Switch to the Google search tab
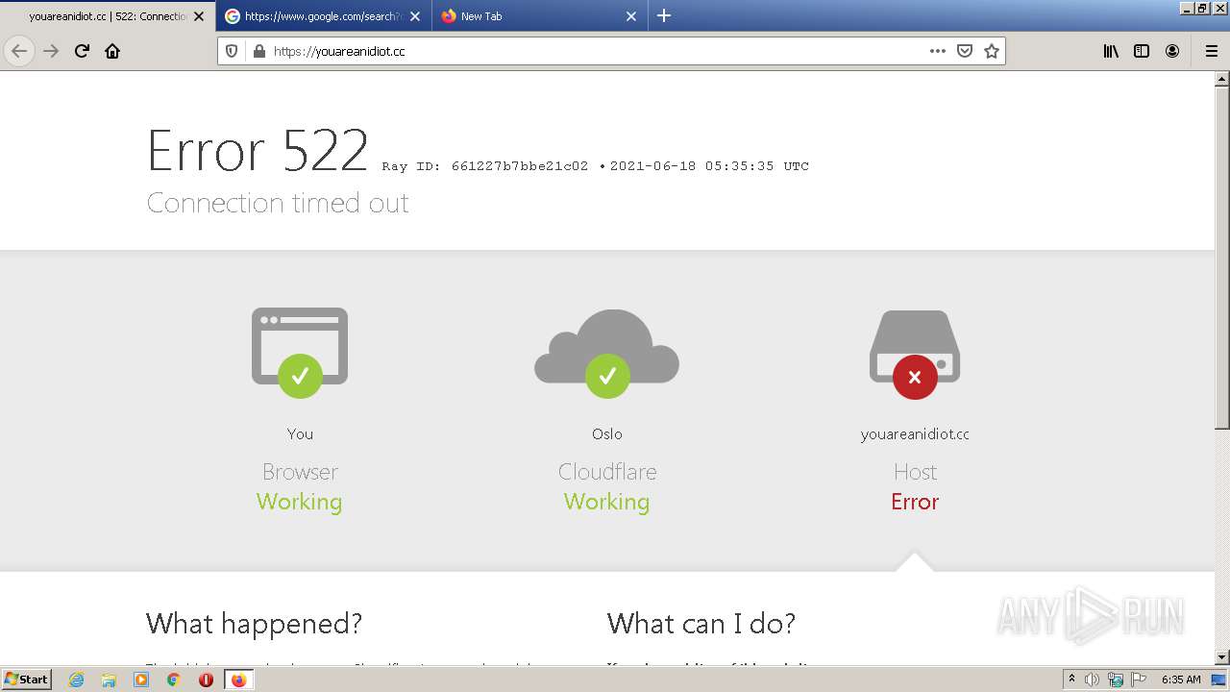Viewport: 1230px width, 692px height. (x=323, y=16)
